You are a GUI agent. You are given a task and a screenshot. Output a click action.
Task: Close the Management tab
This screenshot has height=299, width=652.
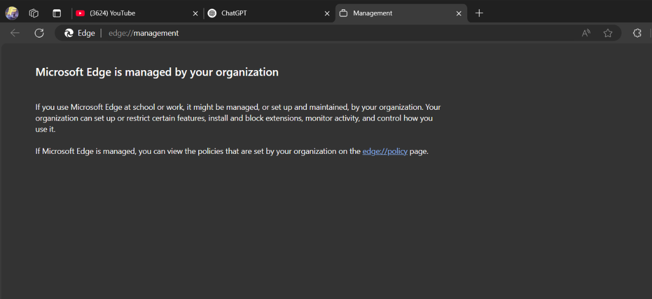point(459,14)
